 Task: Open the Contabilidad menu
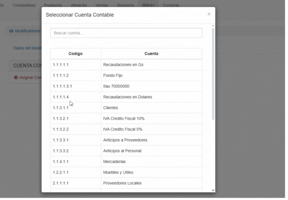tap(24, 6)
